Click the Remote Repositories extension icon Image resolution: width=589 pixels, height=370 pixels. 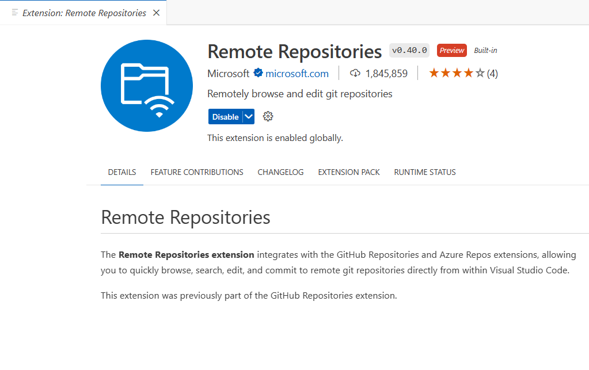click(x=146, y=85)
